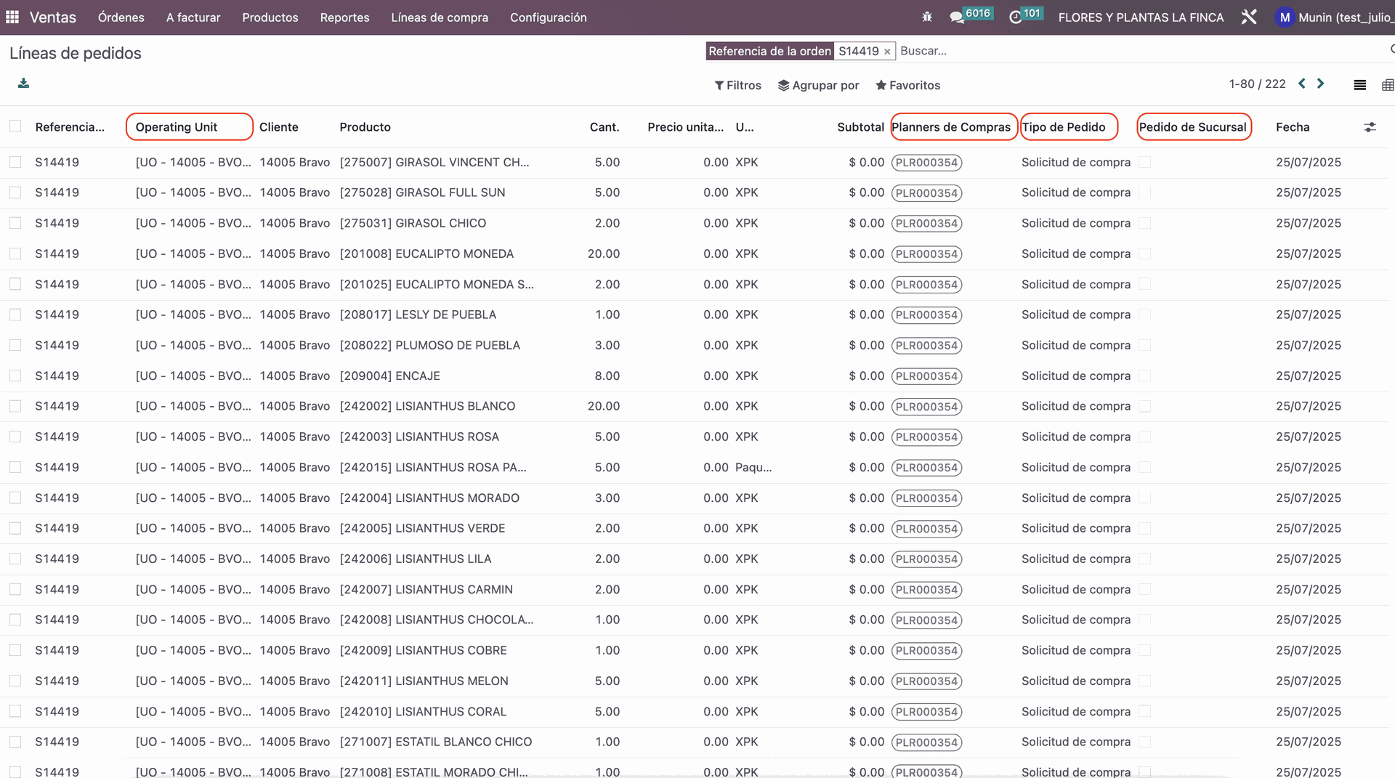Open the Órdenes menu
Image resolution: width=1395 pixels, height=778 pixels.
[x=121, y=17]
